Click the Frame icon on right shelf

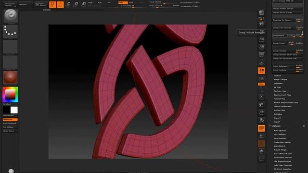[261, 97]
